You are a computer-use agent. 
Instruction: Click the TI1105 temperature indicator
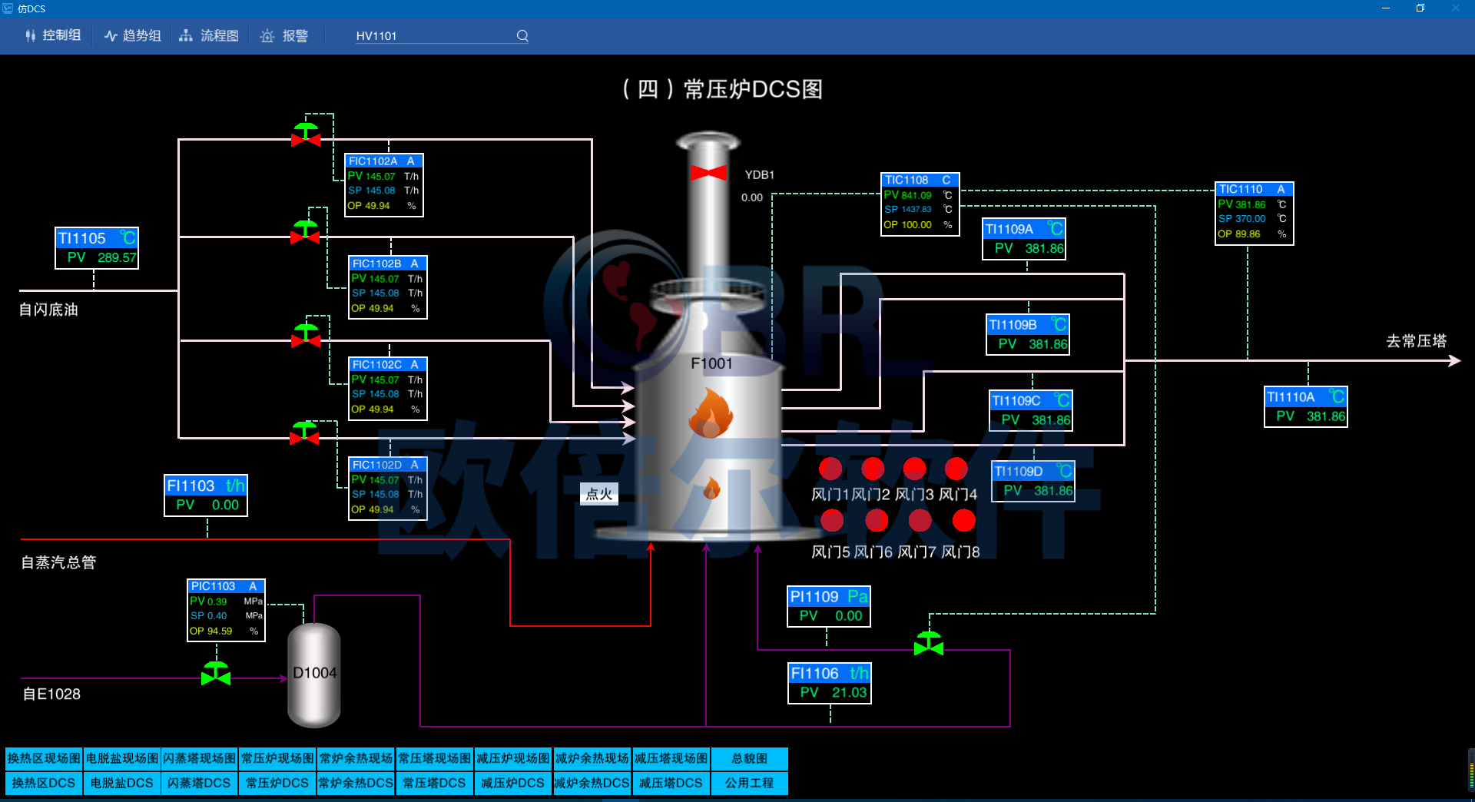[x=97, y=247]
